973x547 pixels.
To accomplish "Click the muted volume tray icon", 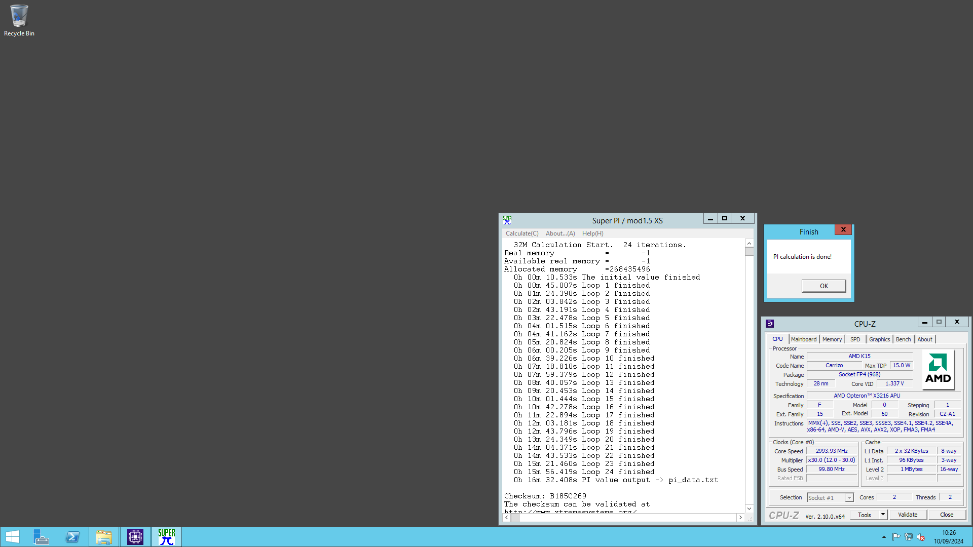I will [x=921, y=537].
